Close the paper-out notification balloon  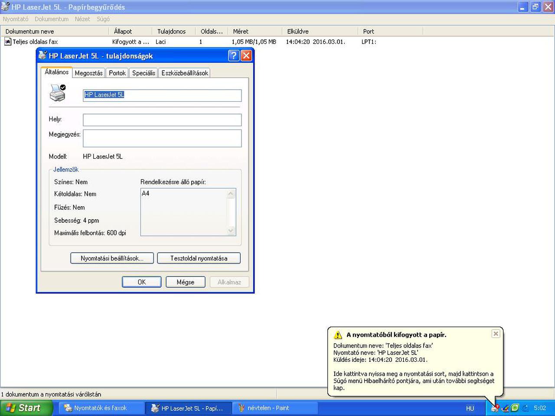[x=496, y=334]
